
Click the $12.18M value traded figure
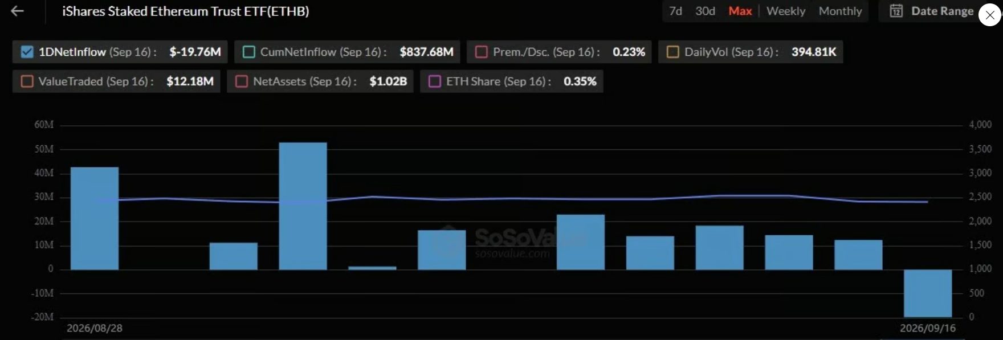(190, 81)
